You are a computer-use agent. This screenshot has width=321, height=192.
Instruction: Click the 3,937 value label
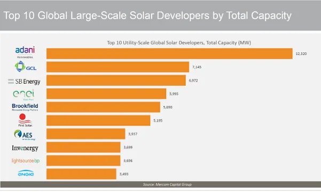(132, 134)
